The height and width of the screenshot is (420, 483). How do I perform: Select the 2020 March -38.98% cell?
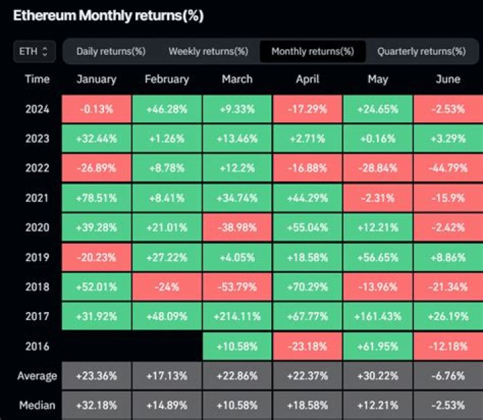[x=237, y=227]
